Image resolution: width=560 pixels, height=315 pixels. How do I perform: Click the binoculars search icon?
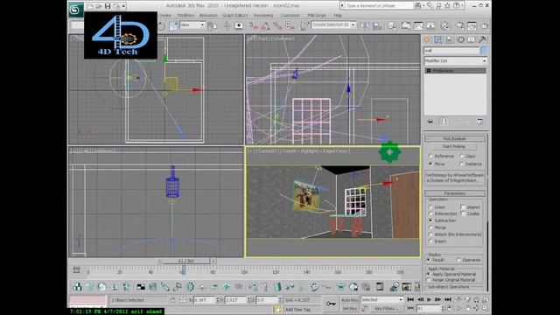click(417, 6)
